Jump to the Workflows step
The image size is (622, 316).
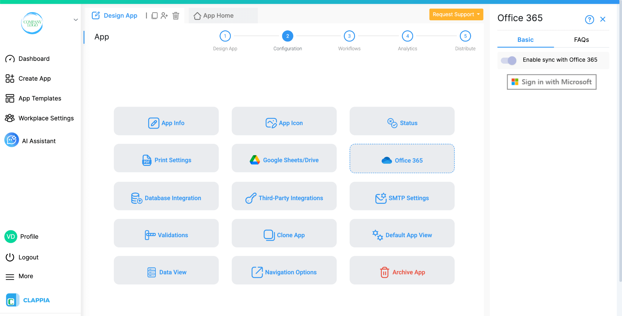(349, 35)
